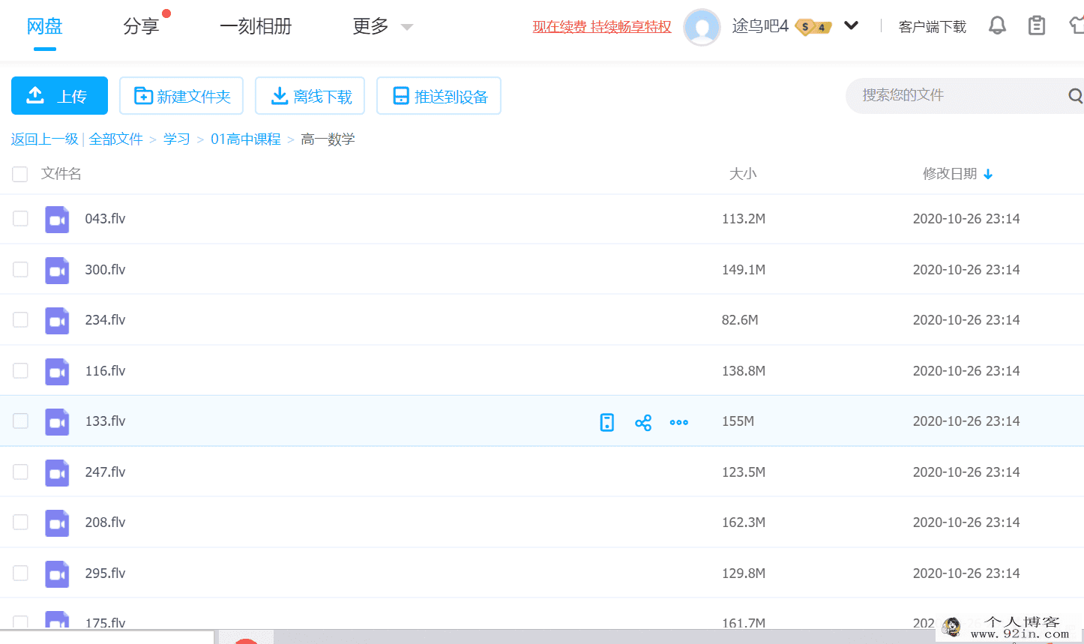This screenshot has width=1084, height=644.
Task: Click the 客户端下载 link
Action: tap(933, 27)
